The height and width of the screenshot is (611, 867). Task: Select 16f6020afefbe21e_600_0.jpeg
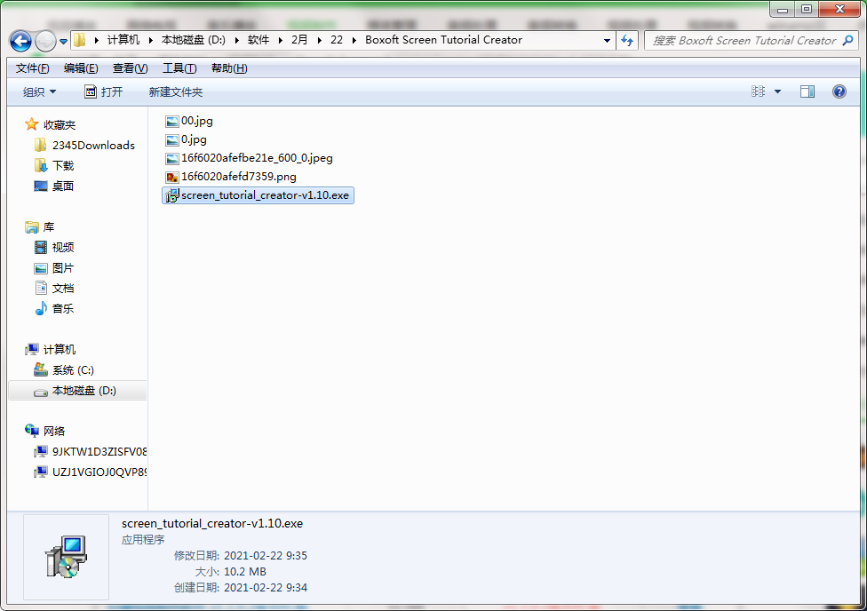(257, 158)
